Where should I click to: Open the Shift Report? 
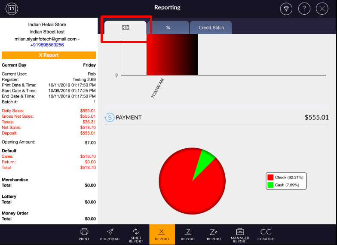pyautogui.click(x=136, y=234)
